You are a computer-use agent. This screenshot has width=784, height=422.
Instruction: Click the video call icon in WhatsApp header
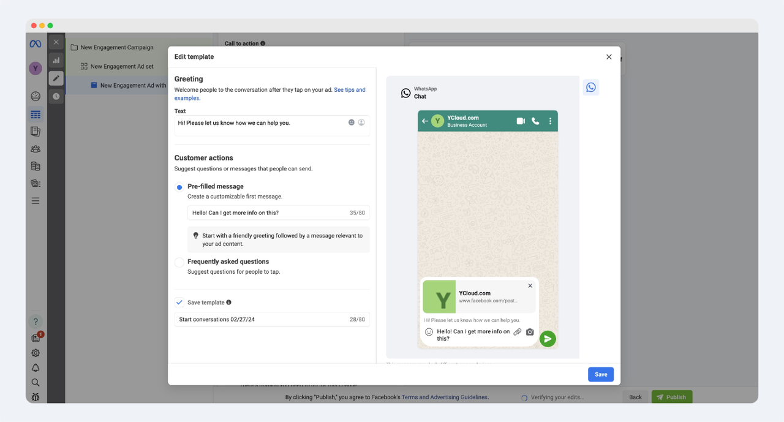[x=521, y=121]
